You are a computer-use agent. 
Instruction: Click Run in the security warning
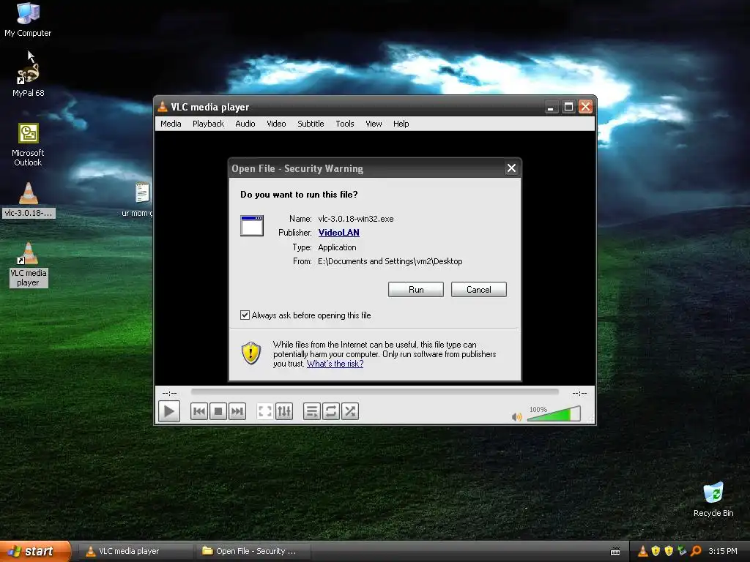click(416, 290)
